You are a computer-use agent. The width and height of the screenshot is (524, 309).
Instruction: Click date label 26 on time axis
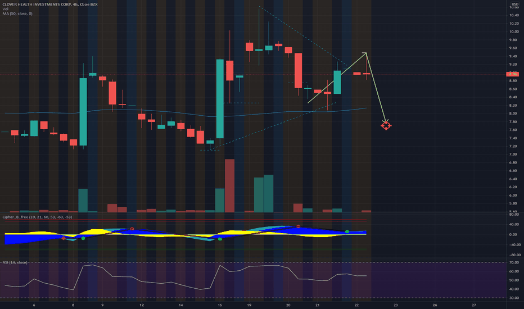point(435,305)
